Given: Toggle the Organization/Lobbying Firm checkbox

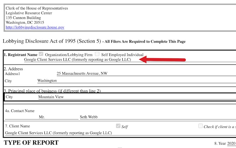Looking at the screenshot, I should click(x=41, y=54).
